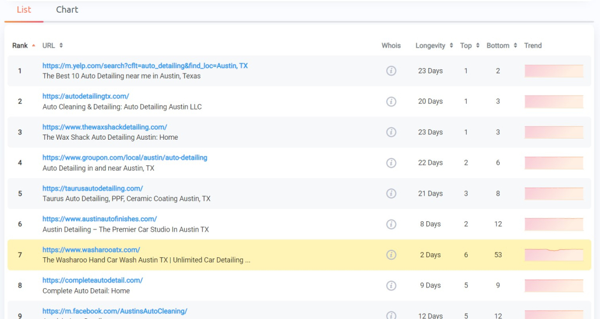Screen dimensions: 600x319
Task: View the trend sparkline for rank 2
Action: tap(554, 101)
